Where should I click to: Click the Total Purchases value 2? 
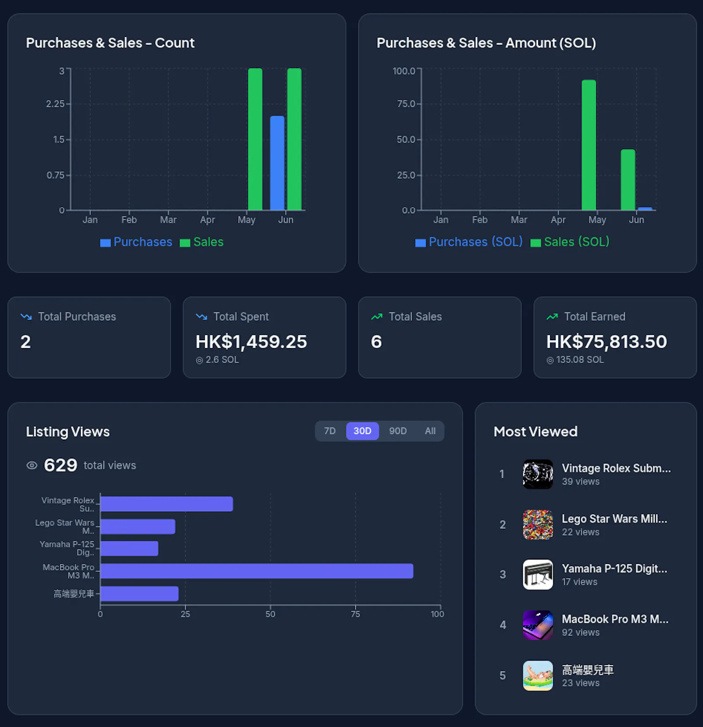(25, 342)
